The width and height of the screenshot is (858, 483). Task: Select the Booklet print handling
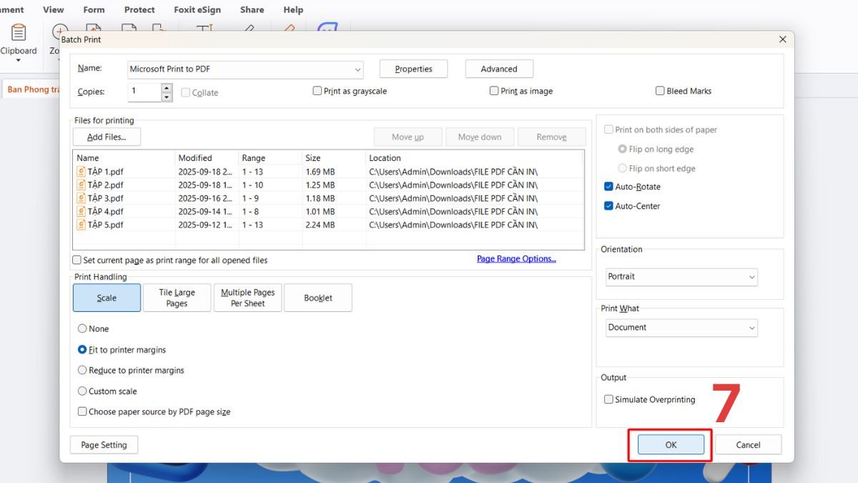318,298
